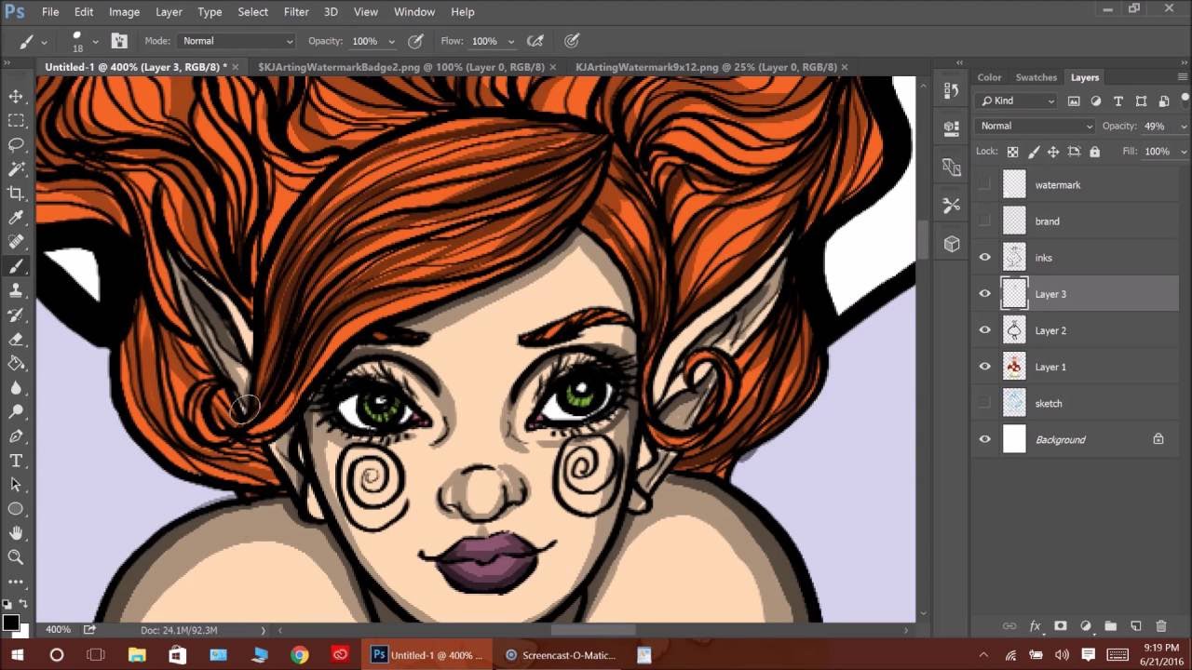The image size is (1192, 670).
Task: Hide Layer 2 visibility eye
Action: click(984, 330)
